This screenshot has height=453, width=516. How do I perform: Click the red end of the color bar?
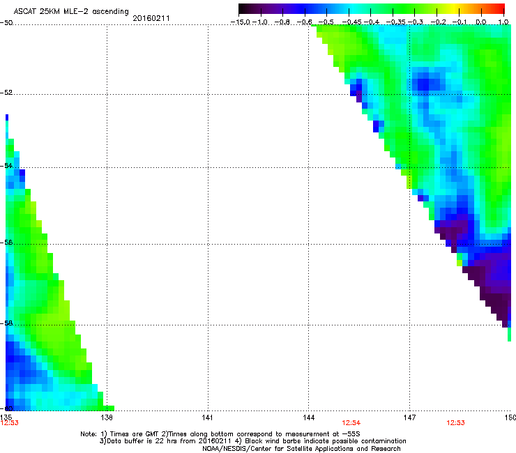click(501, 9)
